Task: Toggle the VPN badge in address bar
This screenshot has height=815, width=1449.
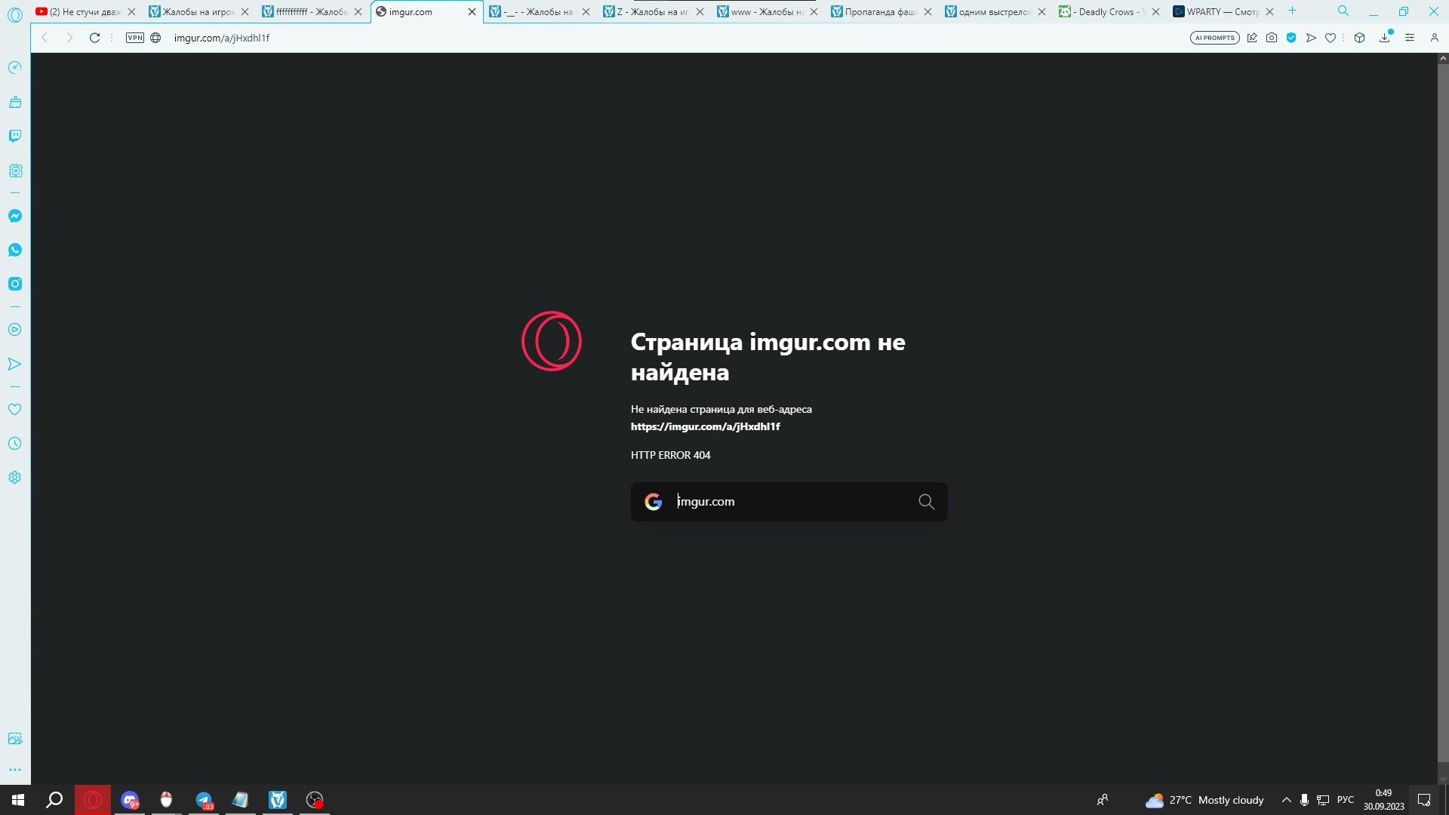Action: [x=135, y=38]
